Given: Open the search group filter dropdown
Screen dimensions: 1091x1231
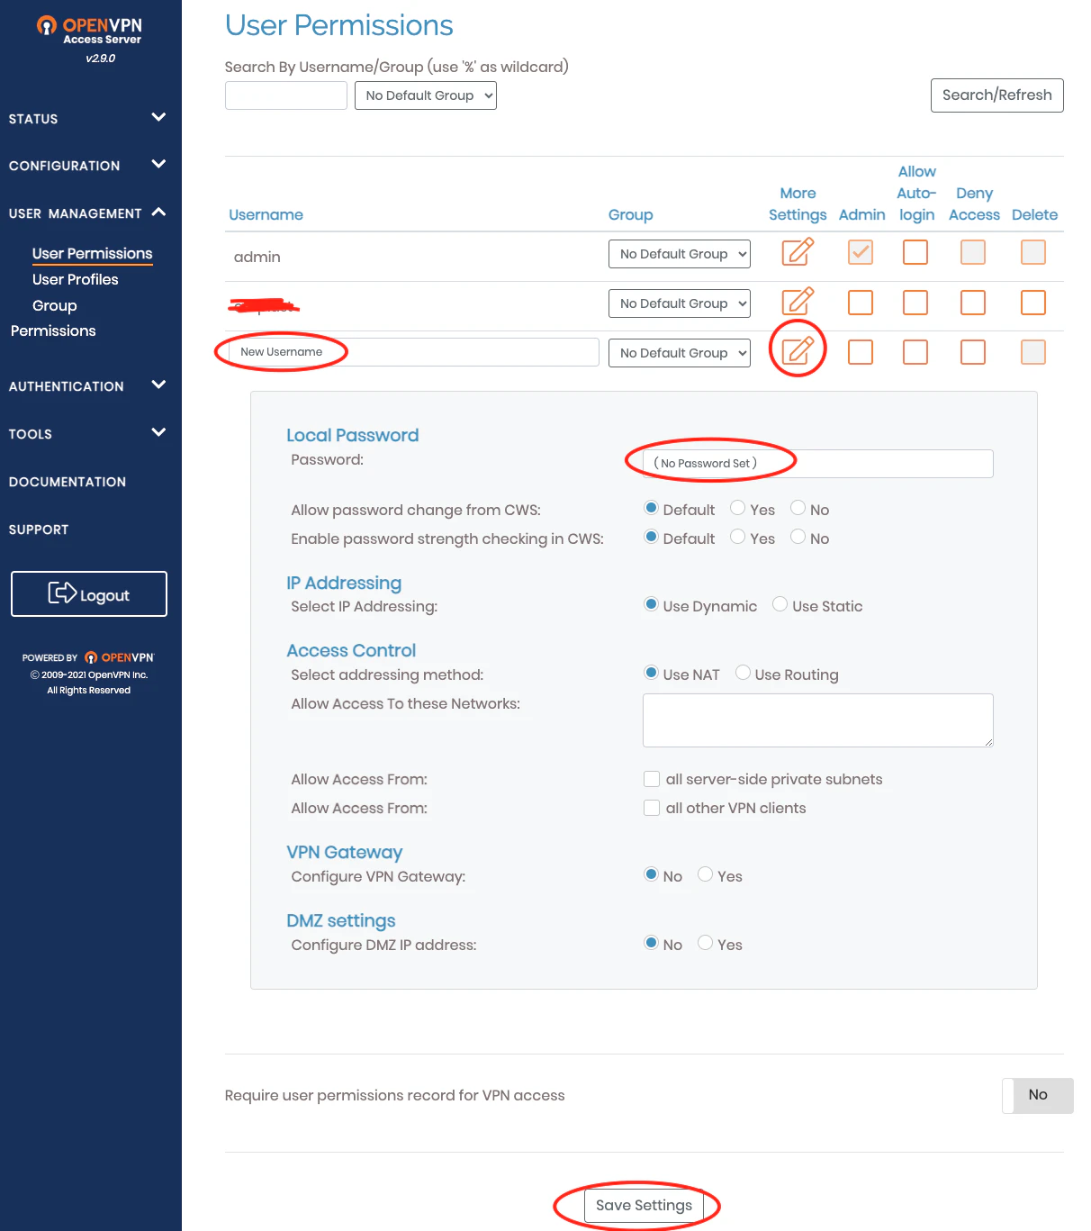Looking at the screenshot, I should 426,95.
